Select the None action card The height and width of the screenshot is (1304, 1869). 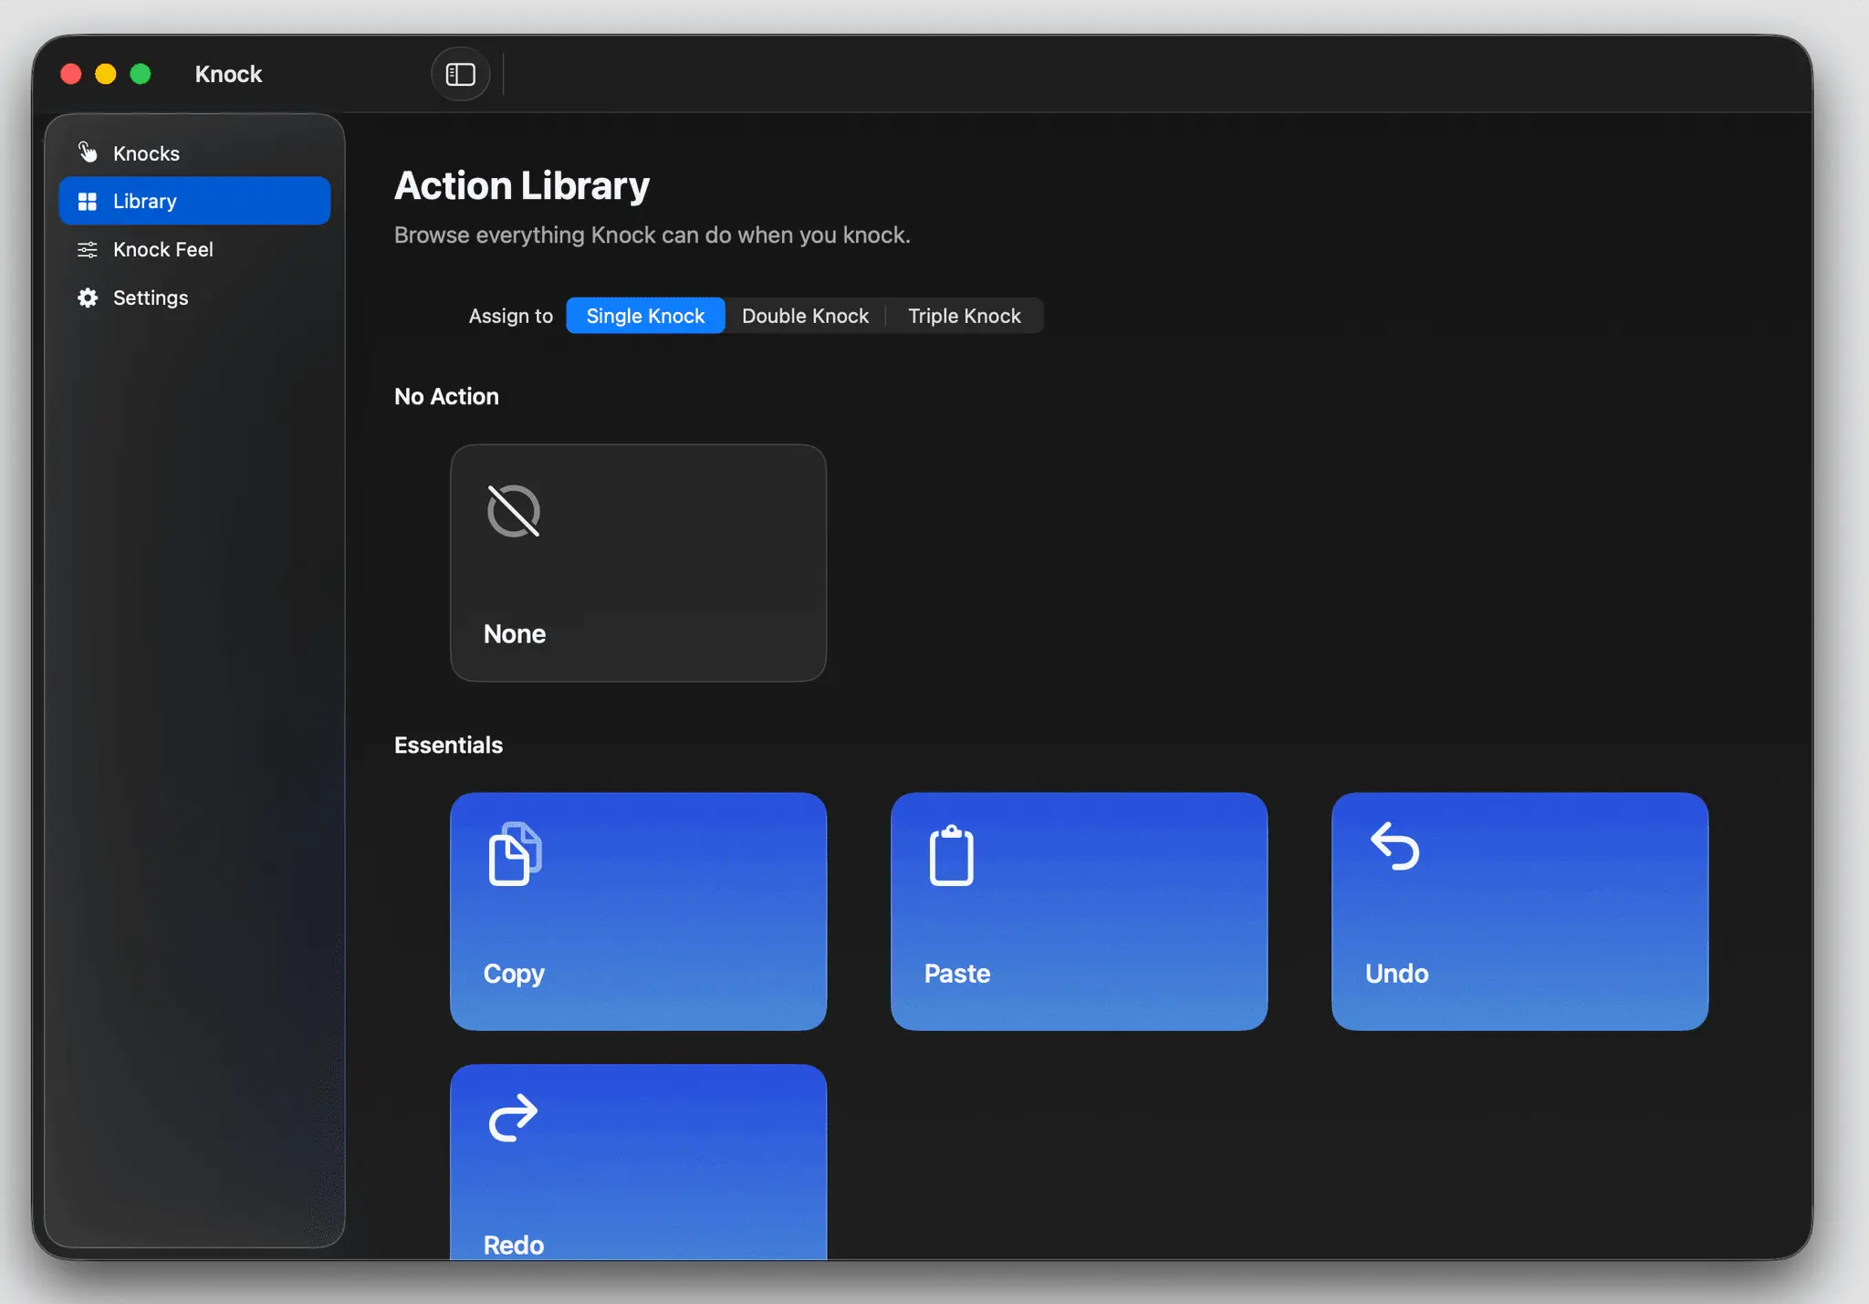click(x=638, y=563)
